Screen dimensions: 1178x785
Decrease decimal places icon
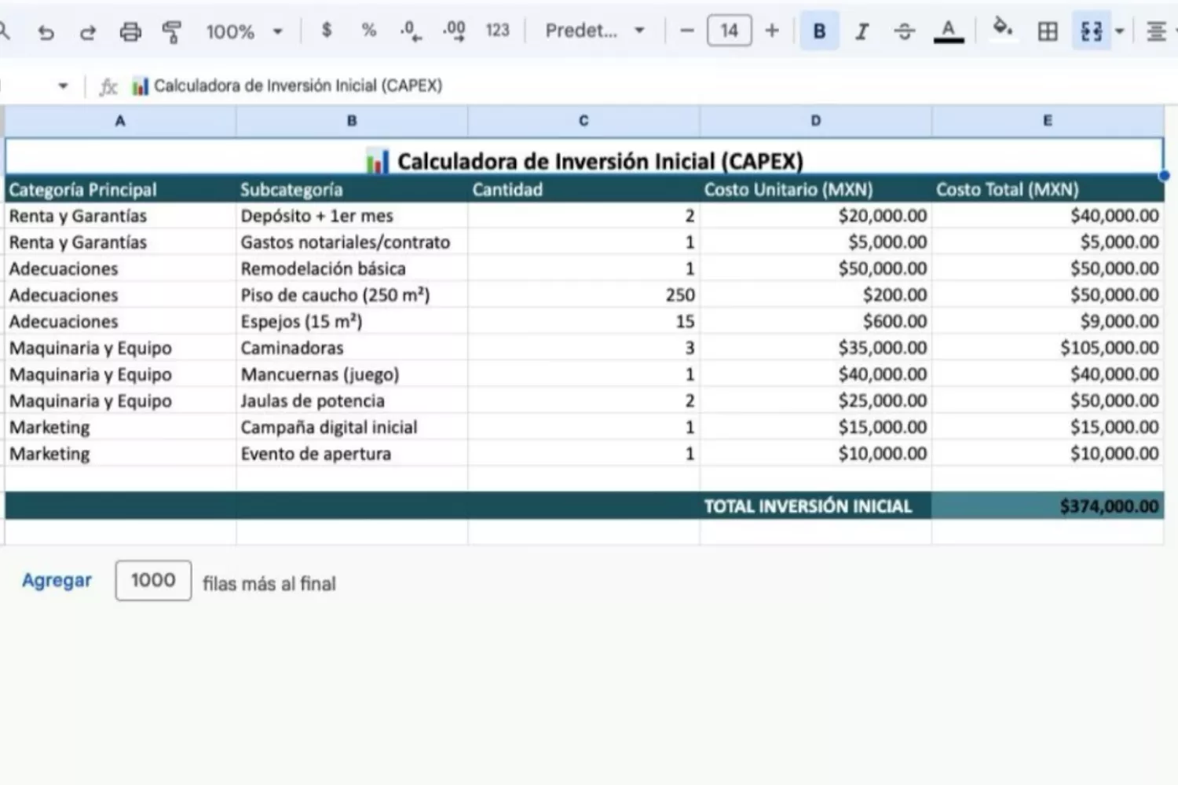click(411, 31)
